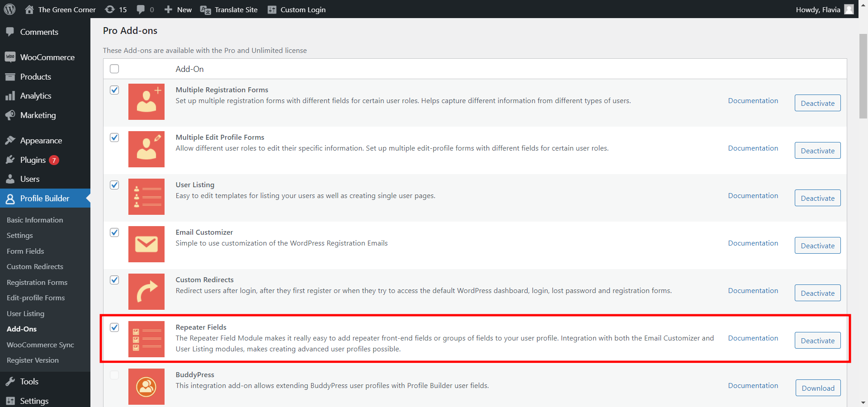
Task: Uncheck Multiple Edit Profile Forms checkbox
Action: (114, 137)
